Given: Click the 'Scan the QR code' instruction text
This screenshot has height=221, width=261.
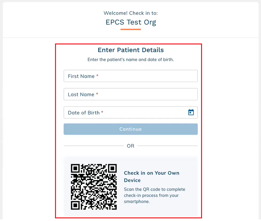Looking at the screenshot, I should (155, 195).
